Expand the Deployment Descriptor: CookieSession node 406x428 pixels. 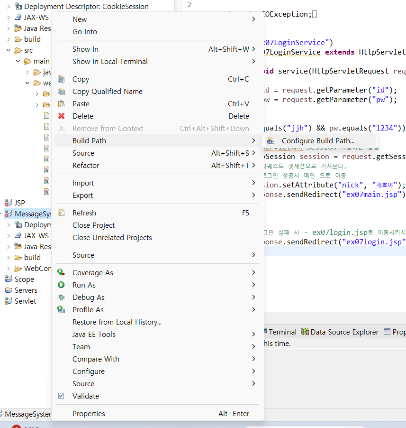[x=9, y=6]
